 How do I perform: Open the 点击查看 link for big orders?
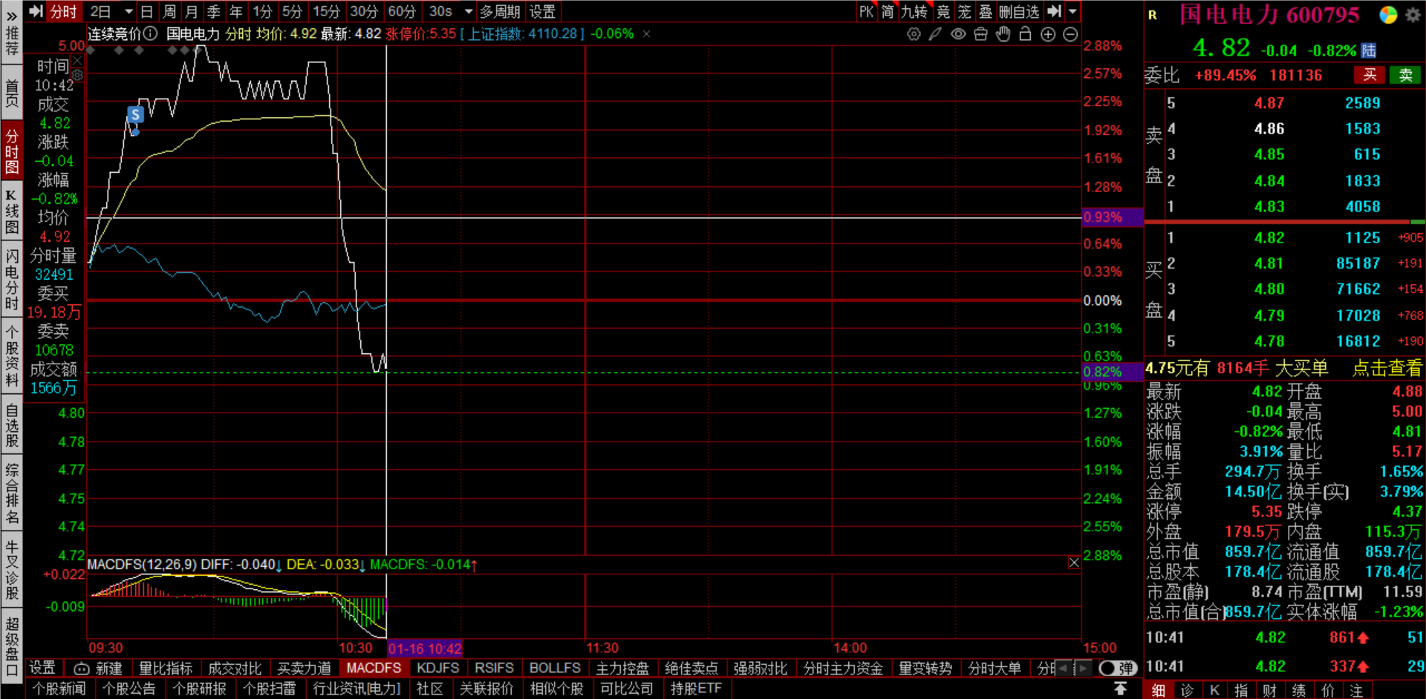click(x=1387, y=368)
